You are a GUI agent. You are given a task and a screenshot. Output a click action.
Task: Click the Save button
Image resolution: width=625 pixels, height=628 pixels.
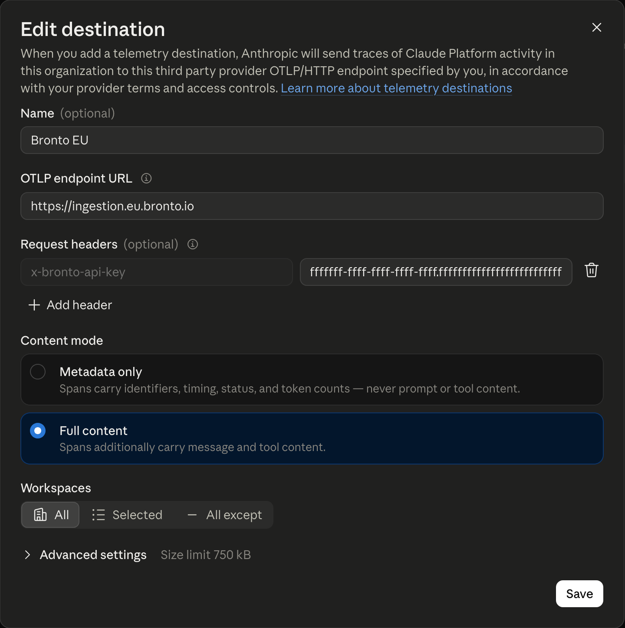coord(579,594)
